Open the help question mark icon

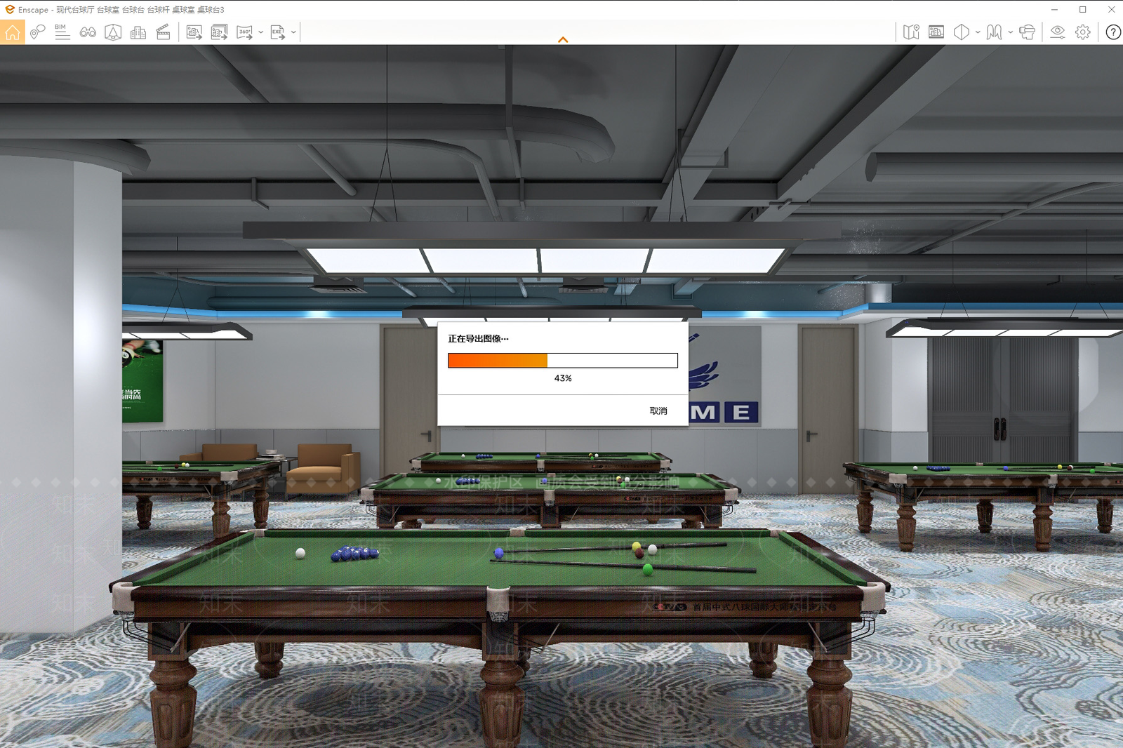click(x=1113, y=32)
